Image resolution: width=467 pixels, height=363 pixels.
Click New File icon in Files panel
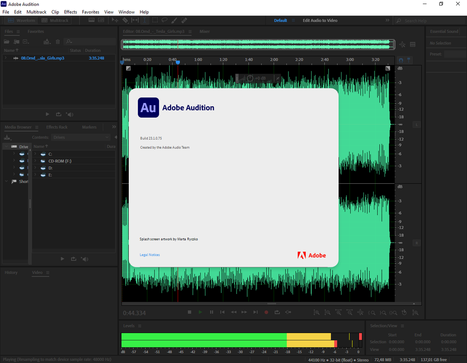pos(26,42)
